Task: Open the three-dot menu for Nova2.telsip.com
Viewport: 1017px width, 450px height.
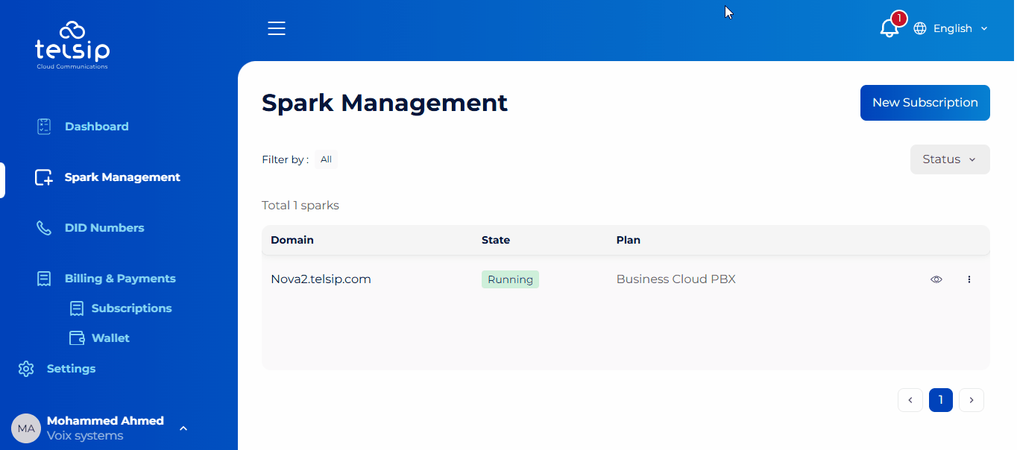Action: (x=969, y=279)
